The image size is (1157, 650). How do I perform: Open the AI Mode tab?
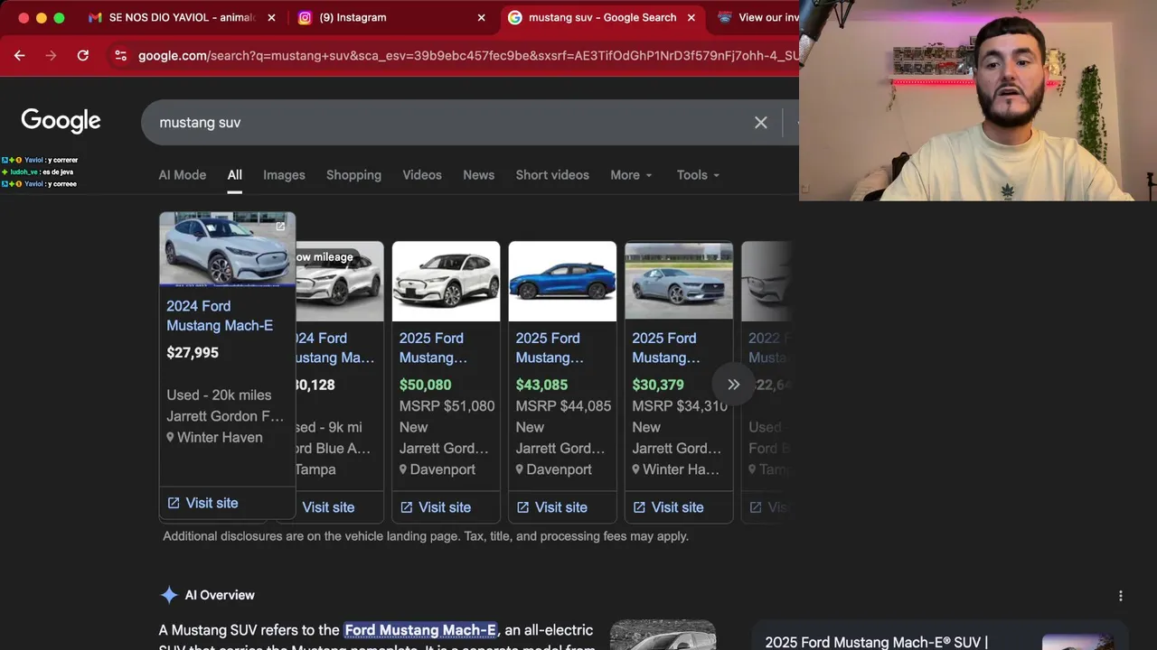tap(183, 175)
